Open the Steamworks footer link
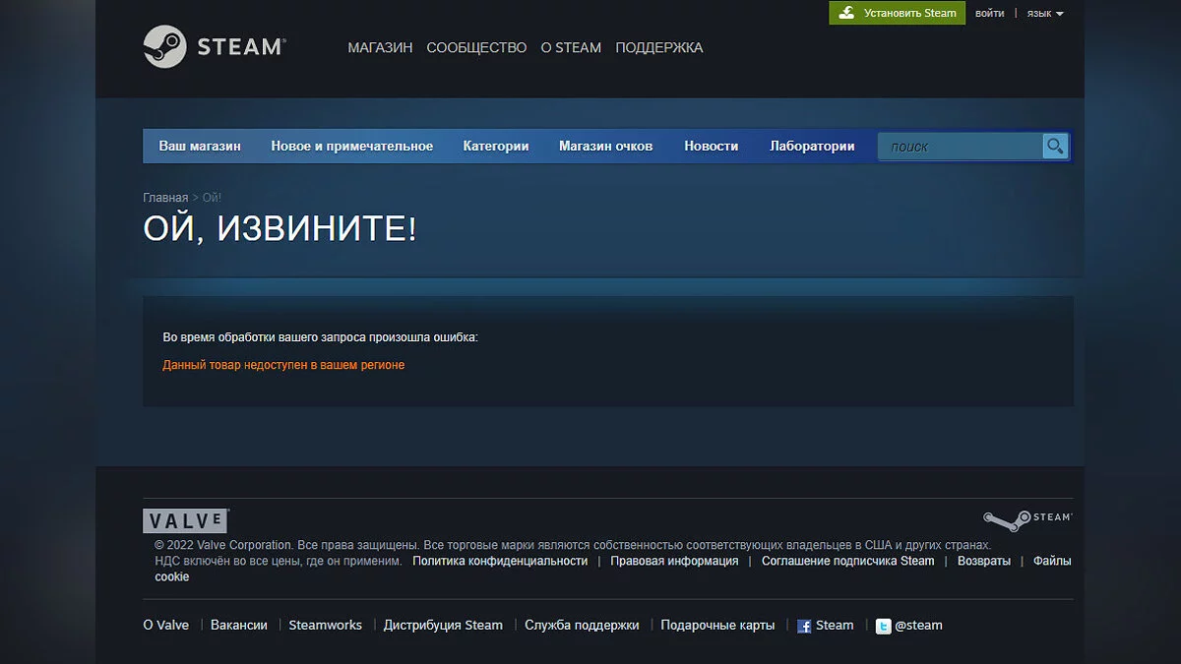The image size is (1181, 664). coord(325,625)
